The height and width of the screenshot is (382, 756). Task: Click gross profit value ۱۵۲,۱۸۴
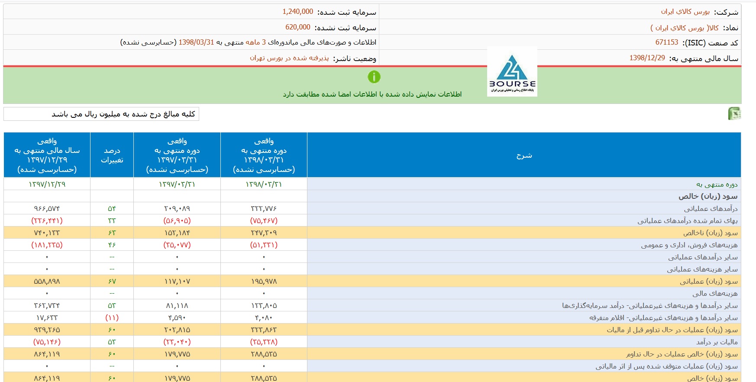177,233
